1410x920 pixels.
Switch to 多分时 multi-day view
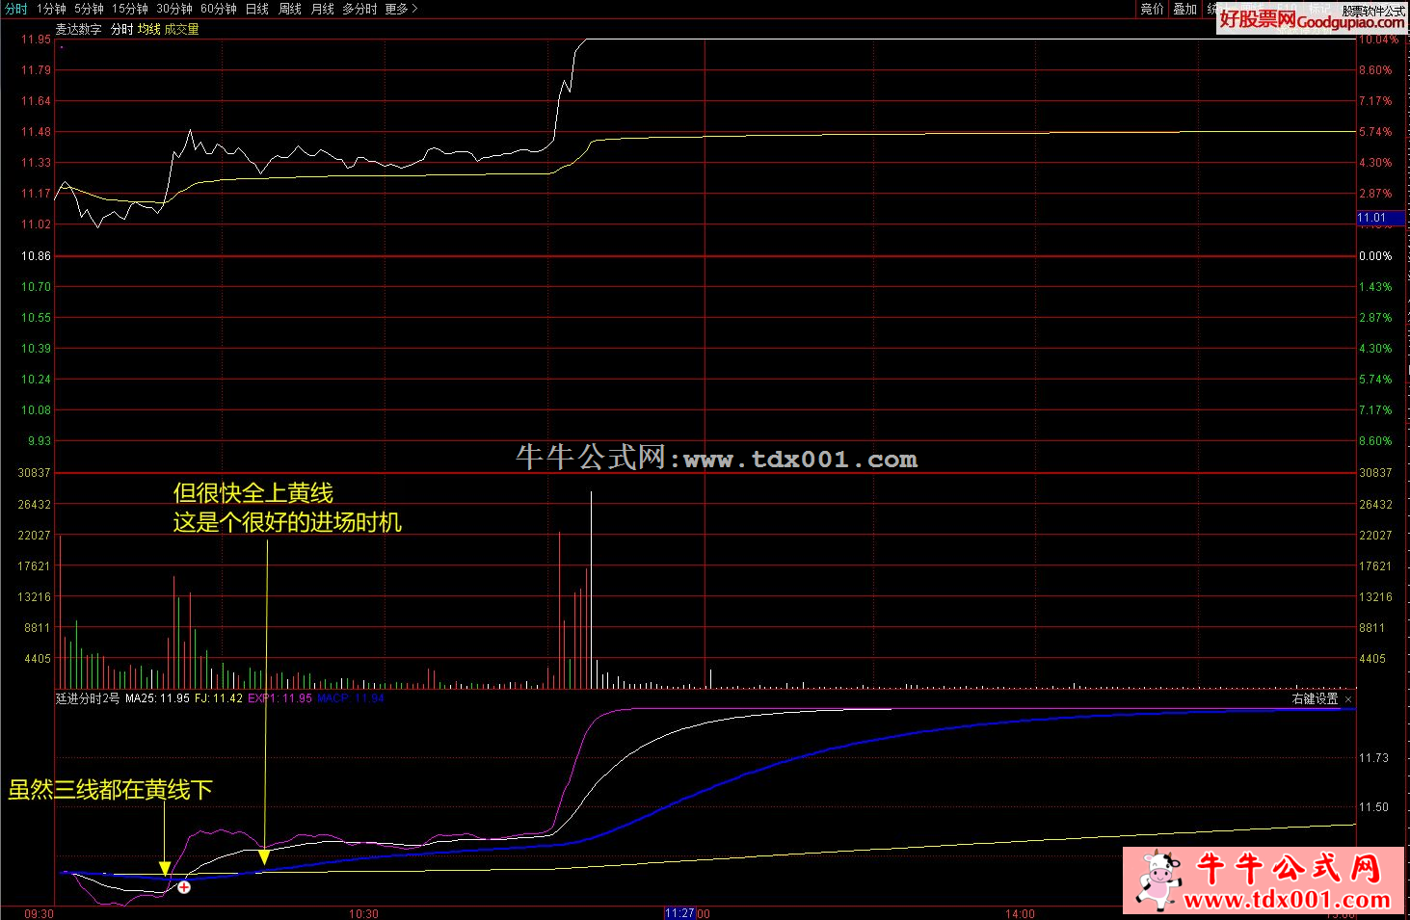click(x=359, y=9)
